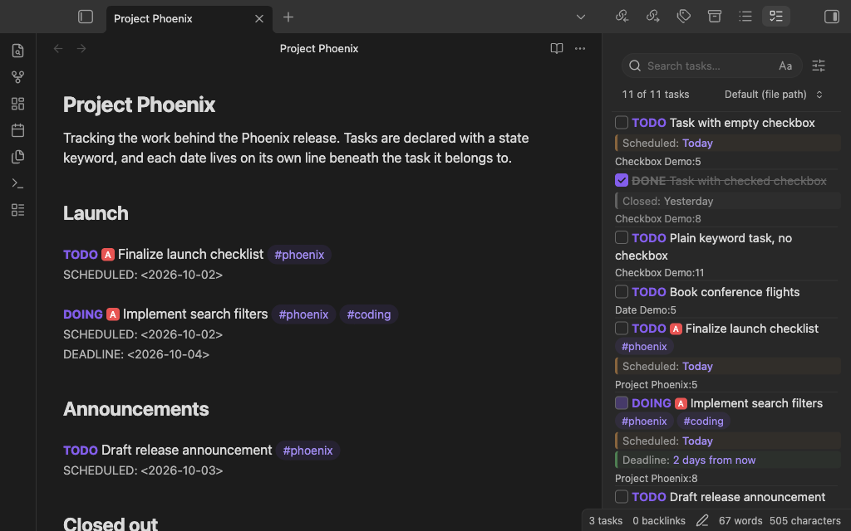Click priority A badge on Implement search filters in editor
The height and width of the screenshot is (531, 851).
point(113,314)
